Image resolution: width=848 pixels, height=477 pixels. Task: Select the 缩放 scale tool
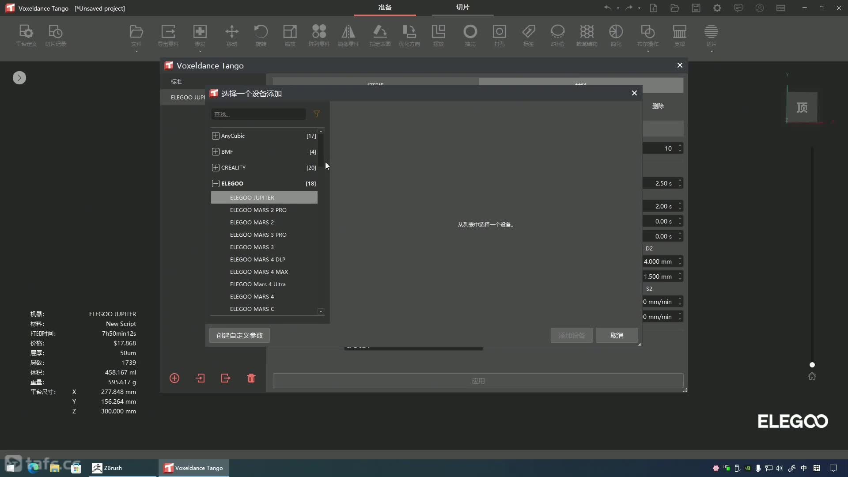290,35
